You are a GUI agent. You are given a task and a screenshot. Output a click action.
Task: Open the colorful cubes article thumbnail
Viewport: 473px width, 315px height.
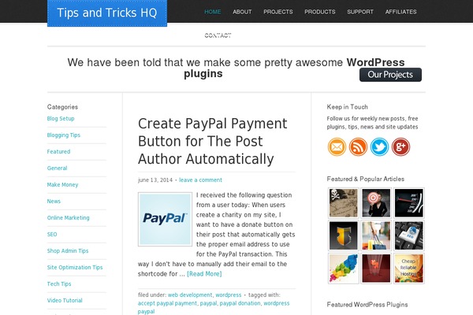[343, 269]
